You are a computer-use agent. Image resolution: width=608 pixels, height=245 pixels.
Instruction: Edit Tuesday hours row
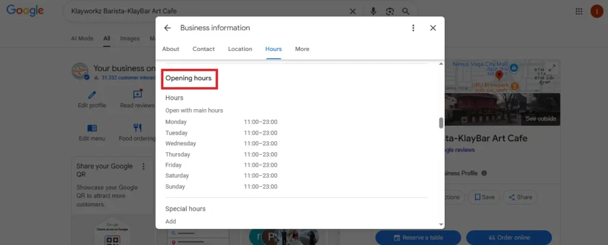pyautogui.click(x=221, y=133)
